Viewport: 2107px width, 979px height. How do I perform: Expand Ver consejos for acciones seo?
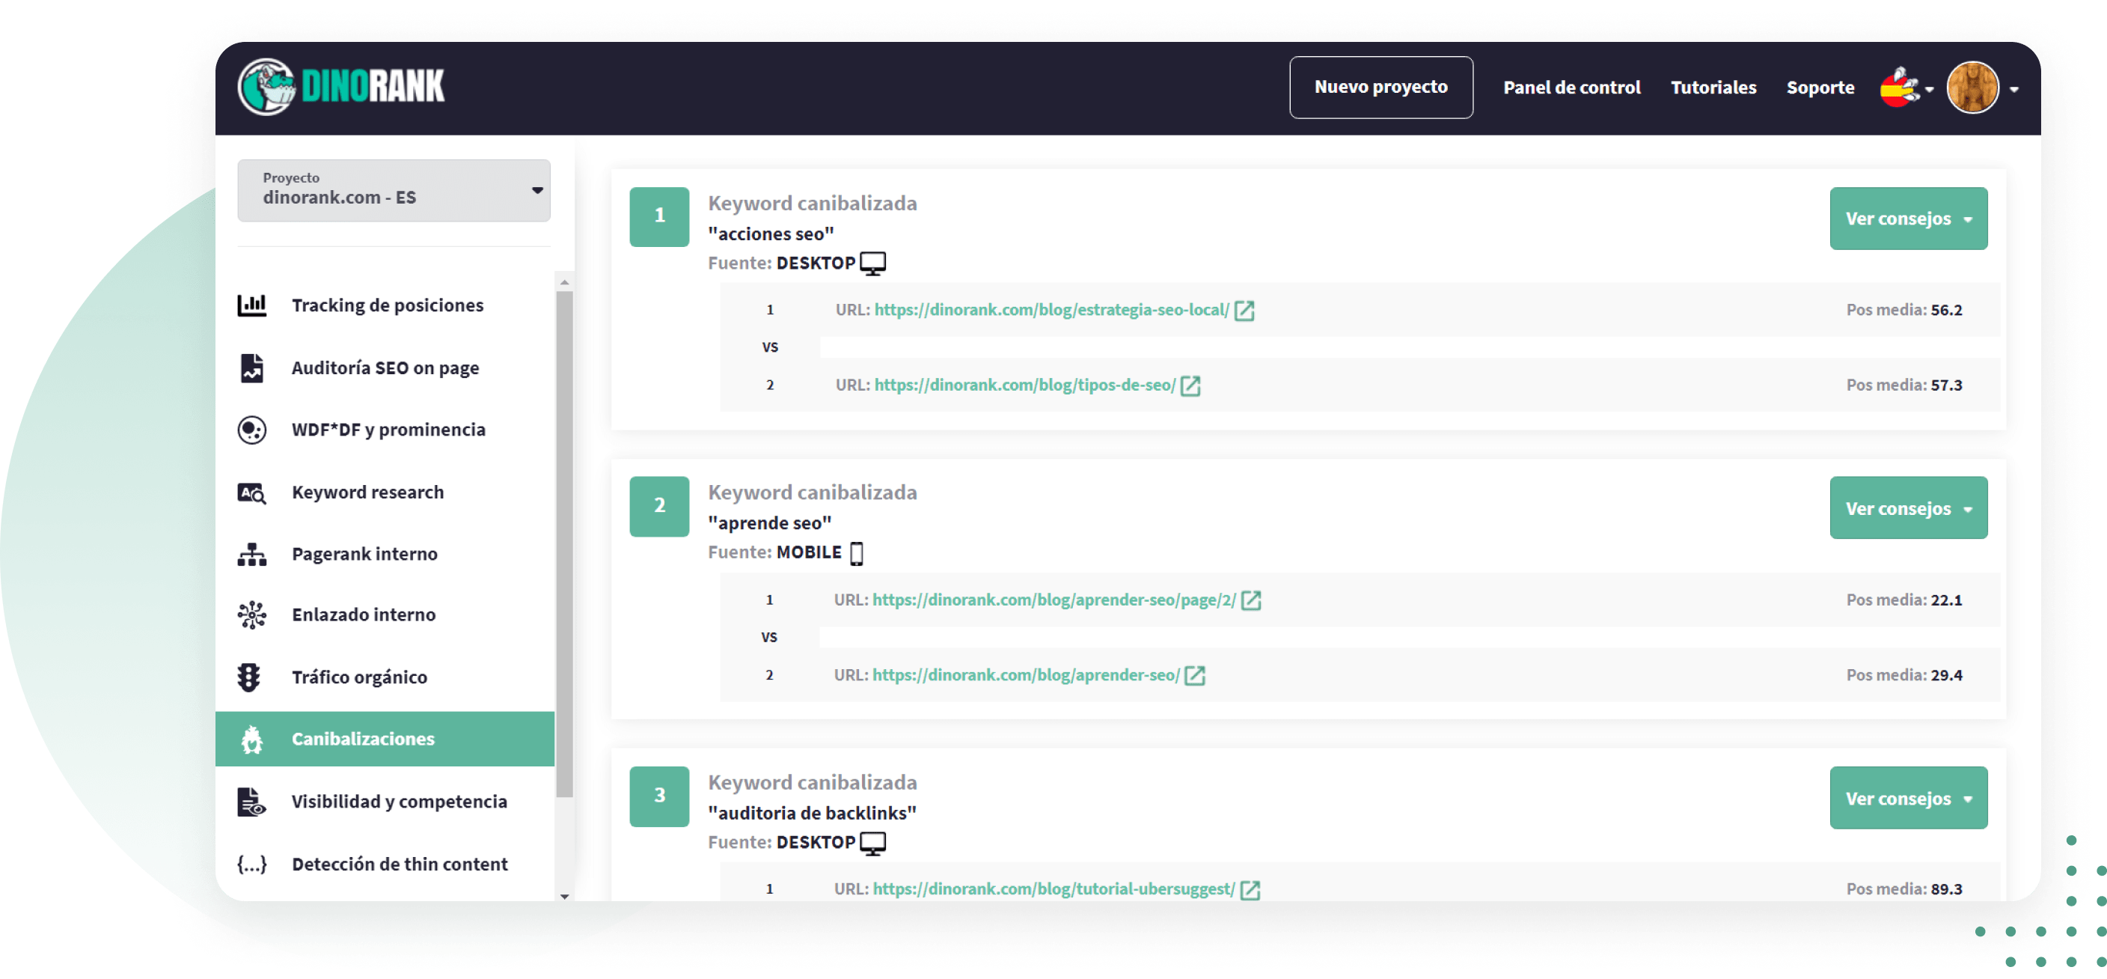[1908, 219]
